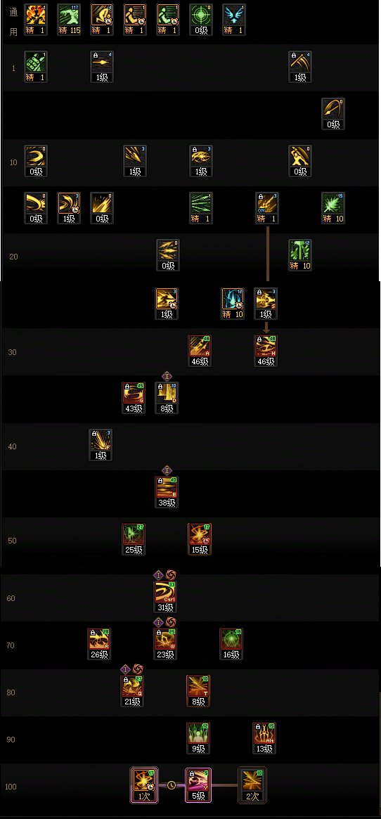Select the 13级 skill bound to Alt
381x819 pixels.
point(264,739)
